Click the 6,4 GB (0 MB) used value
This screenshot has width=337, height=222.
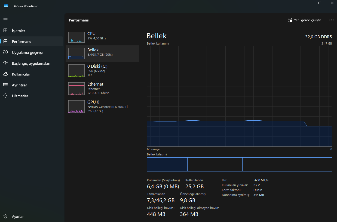click(163, 186)
